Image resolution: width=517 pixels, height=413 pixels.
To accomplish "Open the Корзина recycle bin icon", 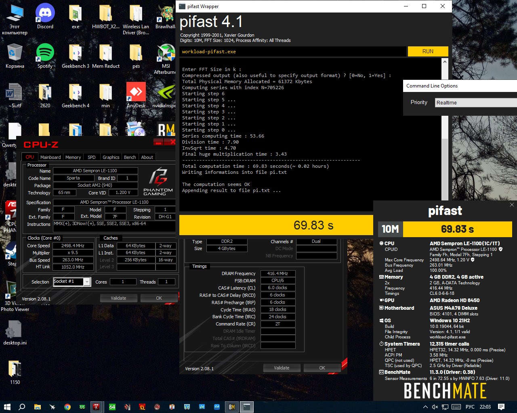I will pos(15,56).
